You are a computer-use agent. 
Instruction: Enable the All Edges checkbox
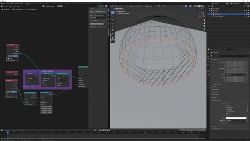coord(227,110)
